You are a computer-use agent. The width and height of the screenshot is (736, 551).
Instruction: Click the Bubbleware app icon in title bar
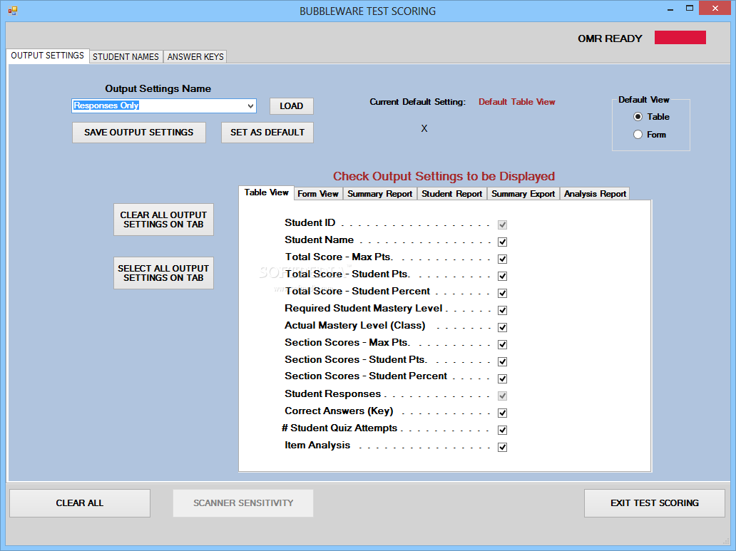(x=13, y=10)
